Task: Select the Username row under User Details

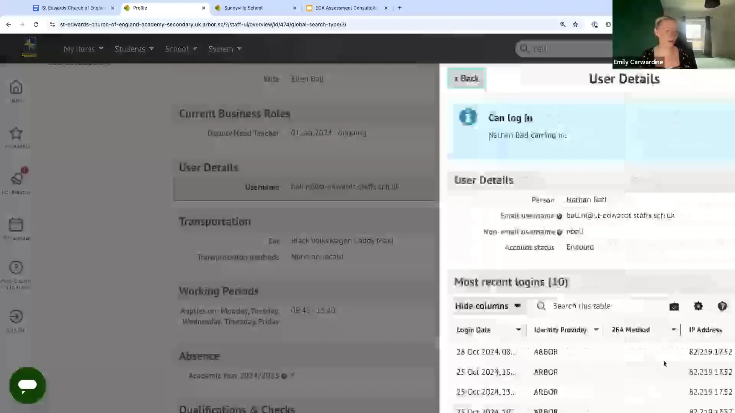Action: tap(306, 187)
